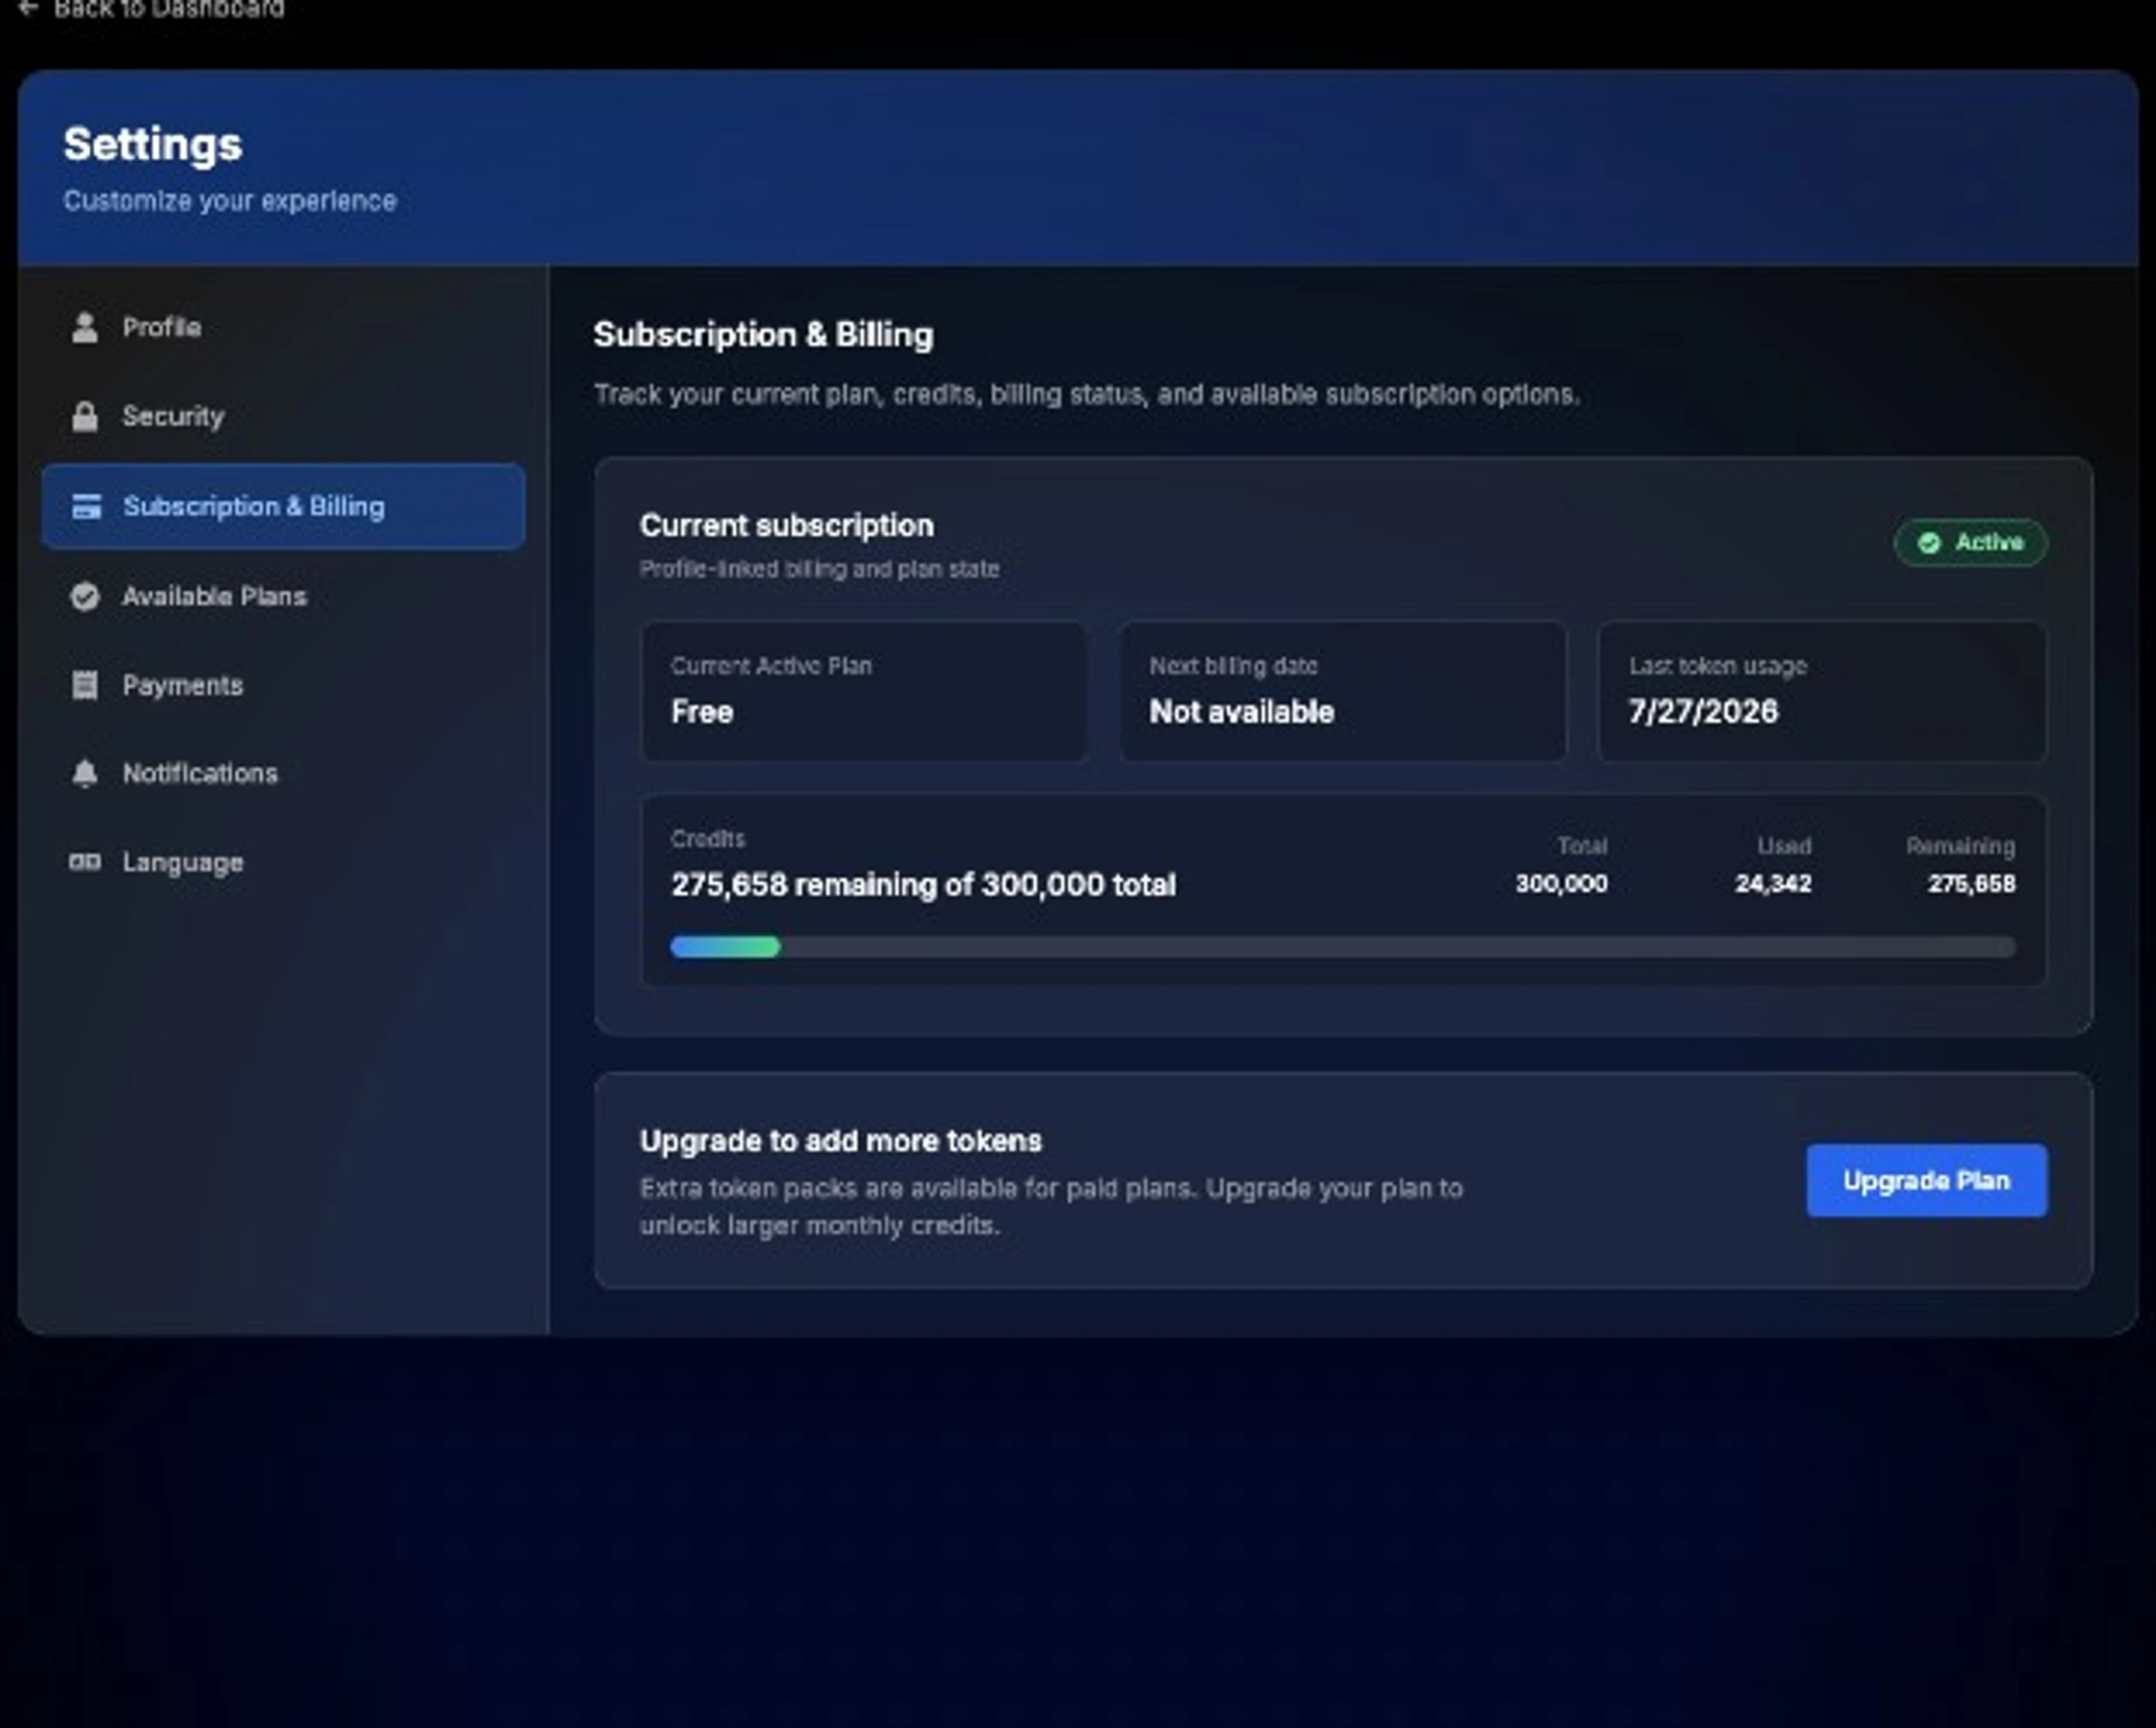The height and width of the screenshot is (1728, 2156).
Task: Open the Notifications section
Action: click(283, 773)
